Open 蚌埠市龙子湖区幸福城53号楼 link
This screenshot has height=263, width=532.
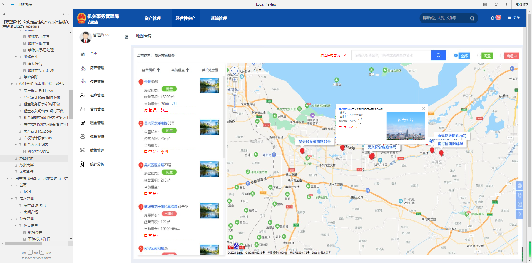pos(166,207)
